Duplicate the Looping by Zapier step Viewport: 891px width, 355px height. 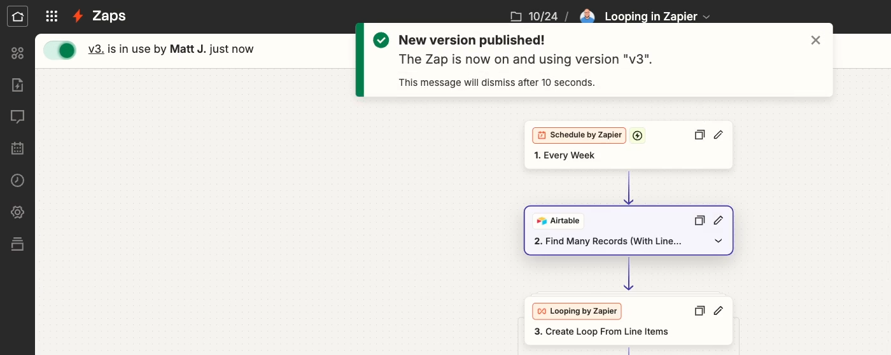click(699, 311)
